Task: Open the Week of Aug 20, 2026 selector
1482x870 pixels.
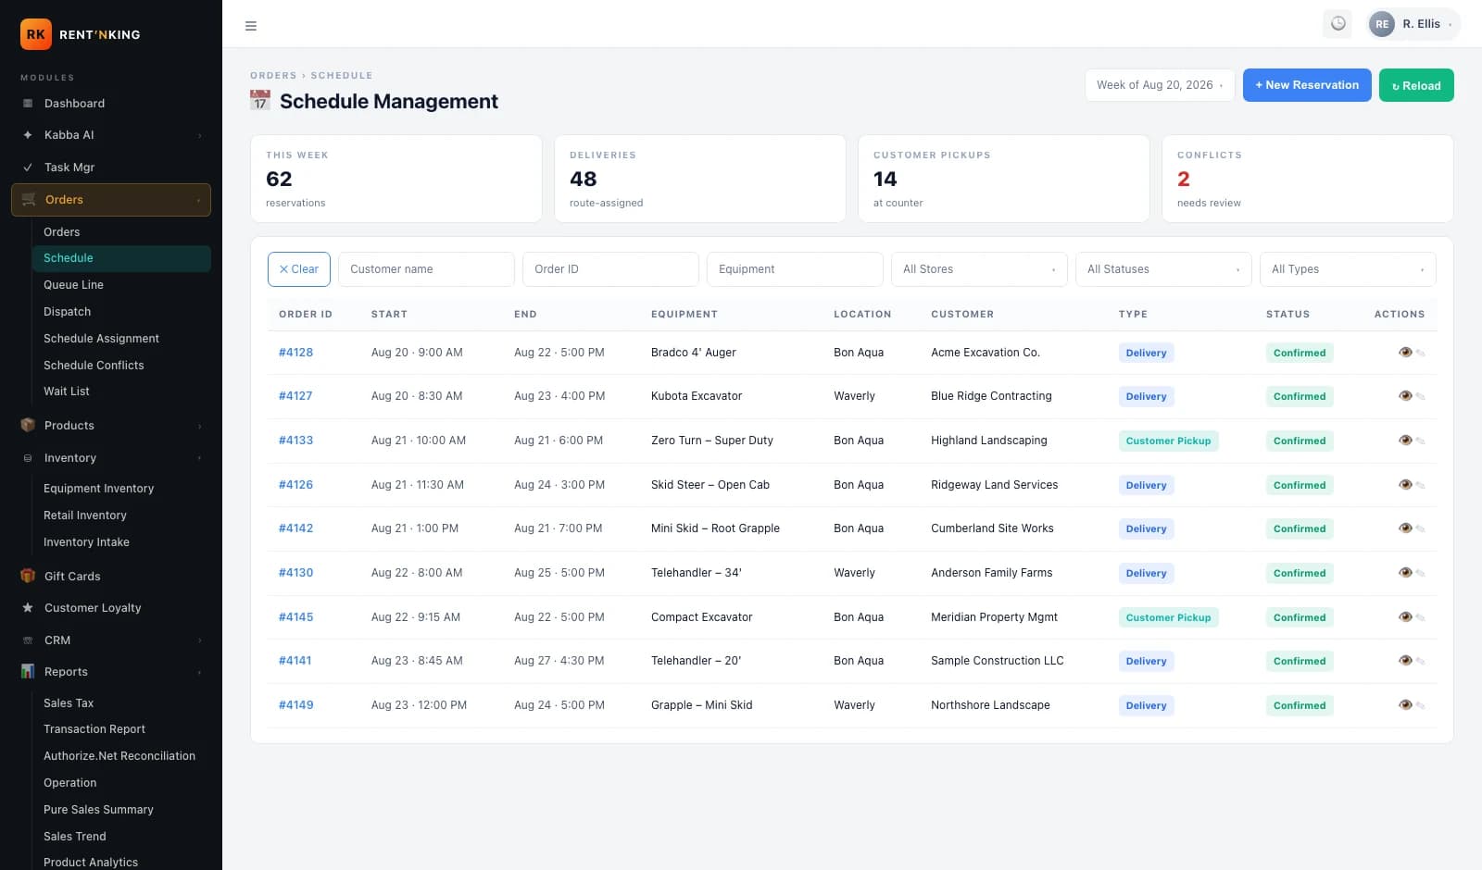Action: point(1160,85)
